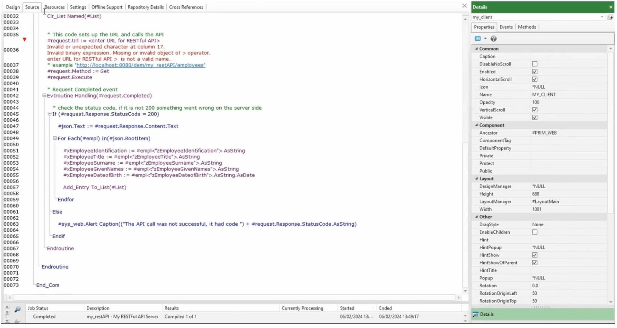Screen dimensions: 617x328
Task: Click the editor scroll down arrow
Action: [x=465, y=291]
